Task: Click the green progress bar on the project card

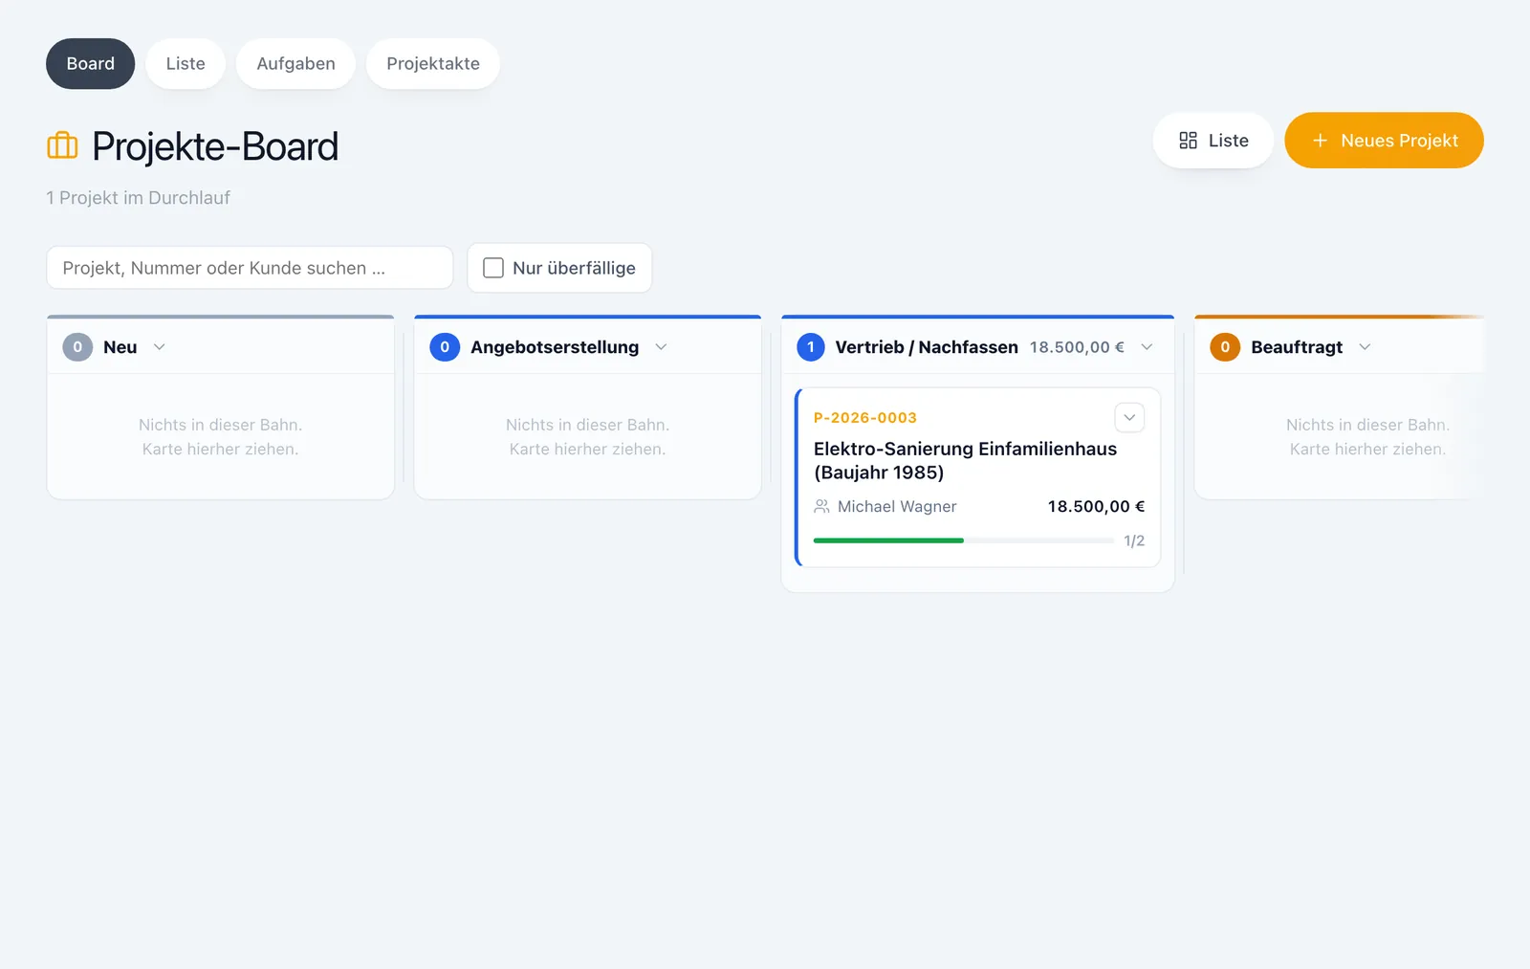Action: pyautogui.click(x=888, y=540)
